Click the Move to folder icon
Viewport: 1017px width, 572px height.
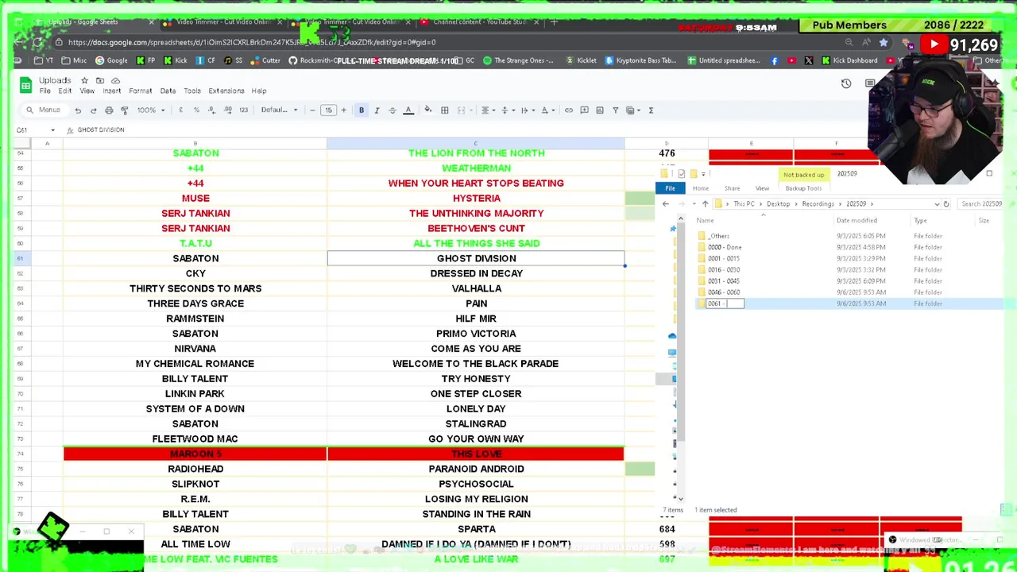click(x=100, y=80)
